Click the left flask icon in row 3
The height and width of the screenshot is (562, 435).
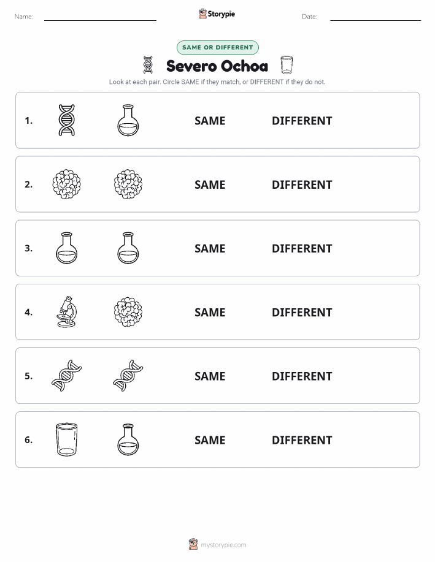67,248
